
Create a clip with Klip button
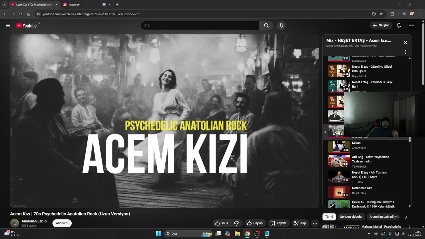[300, 223]
